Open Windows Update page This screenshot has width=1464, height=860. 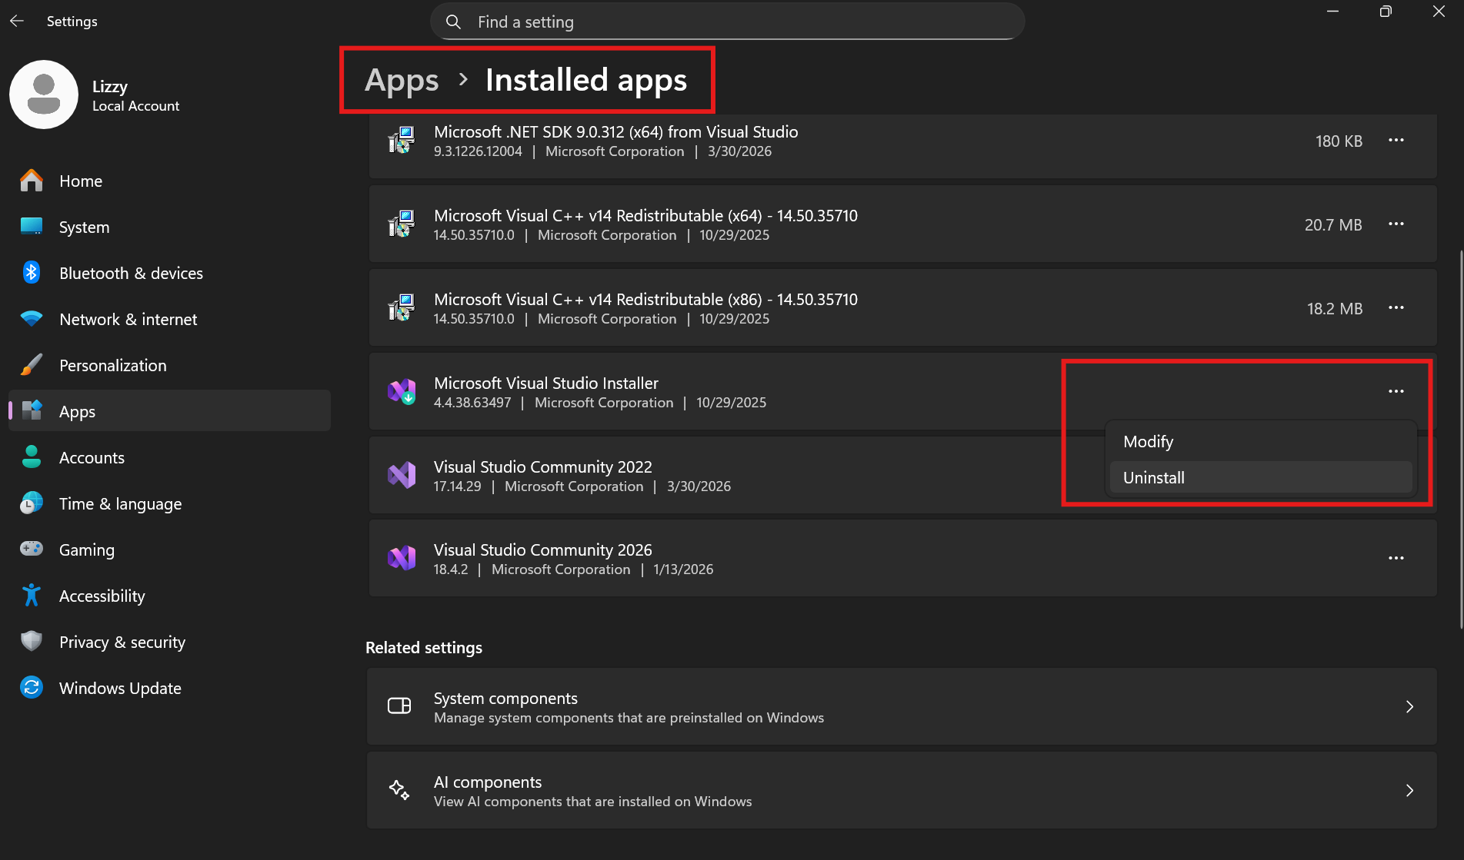(169, 688)
